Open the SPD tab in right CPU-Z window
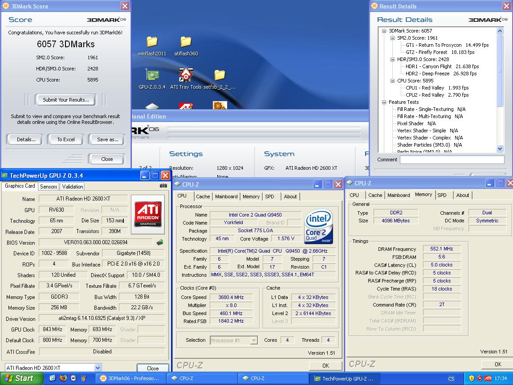Screen dimensions: 513x385 click(x=442, y=195)
